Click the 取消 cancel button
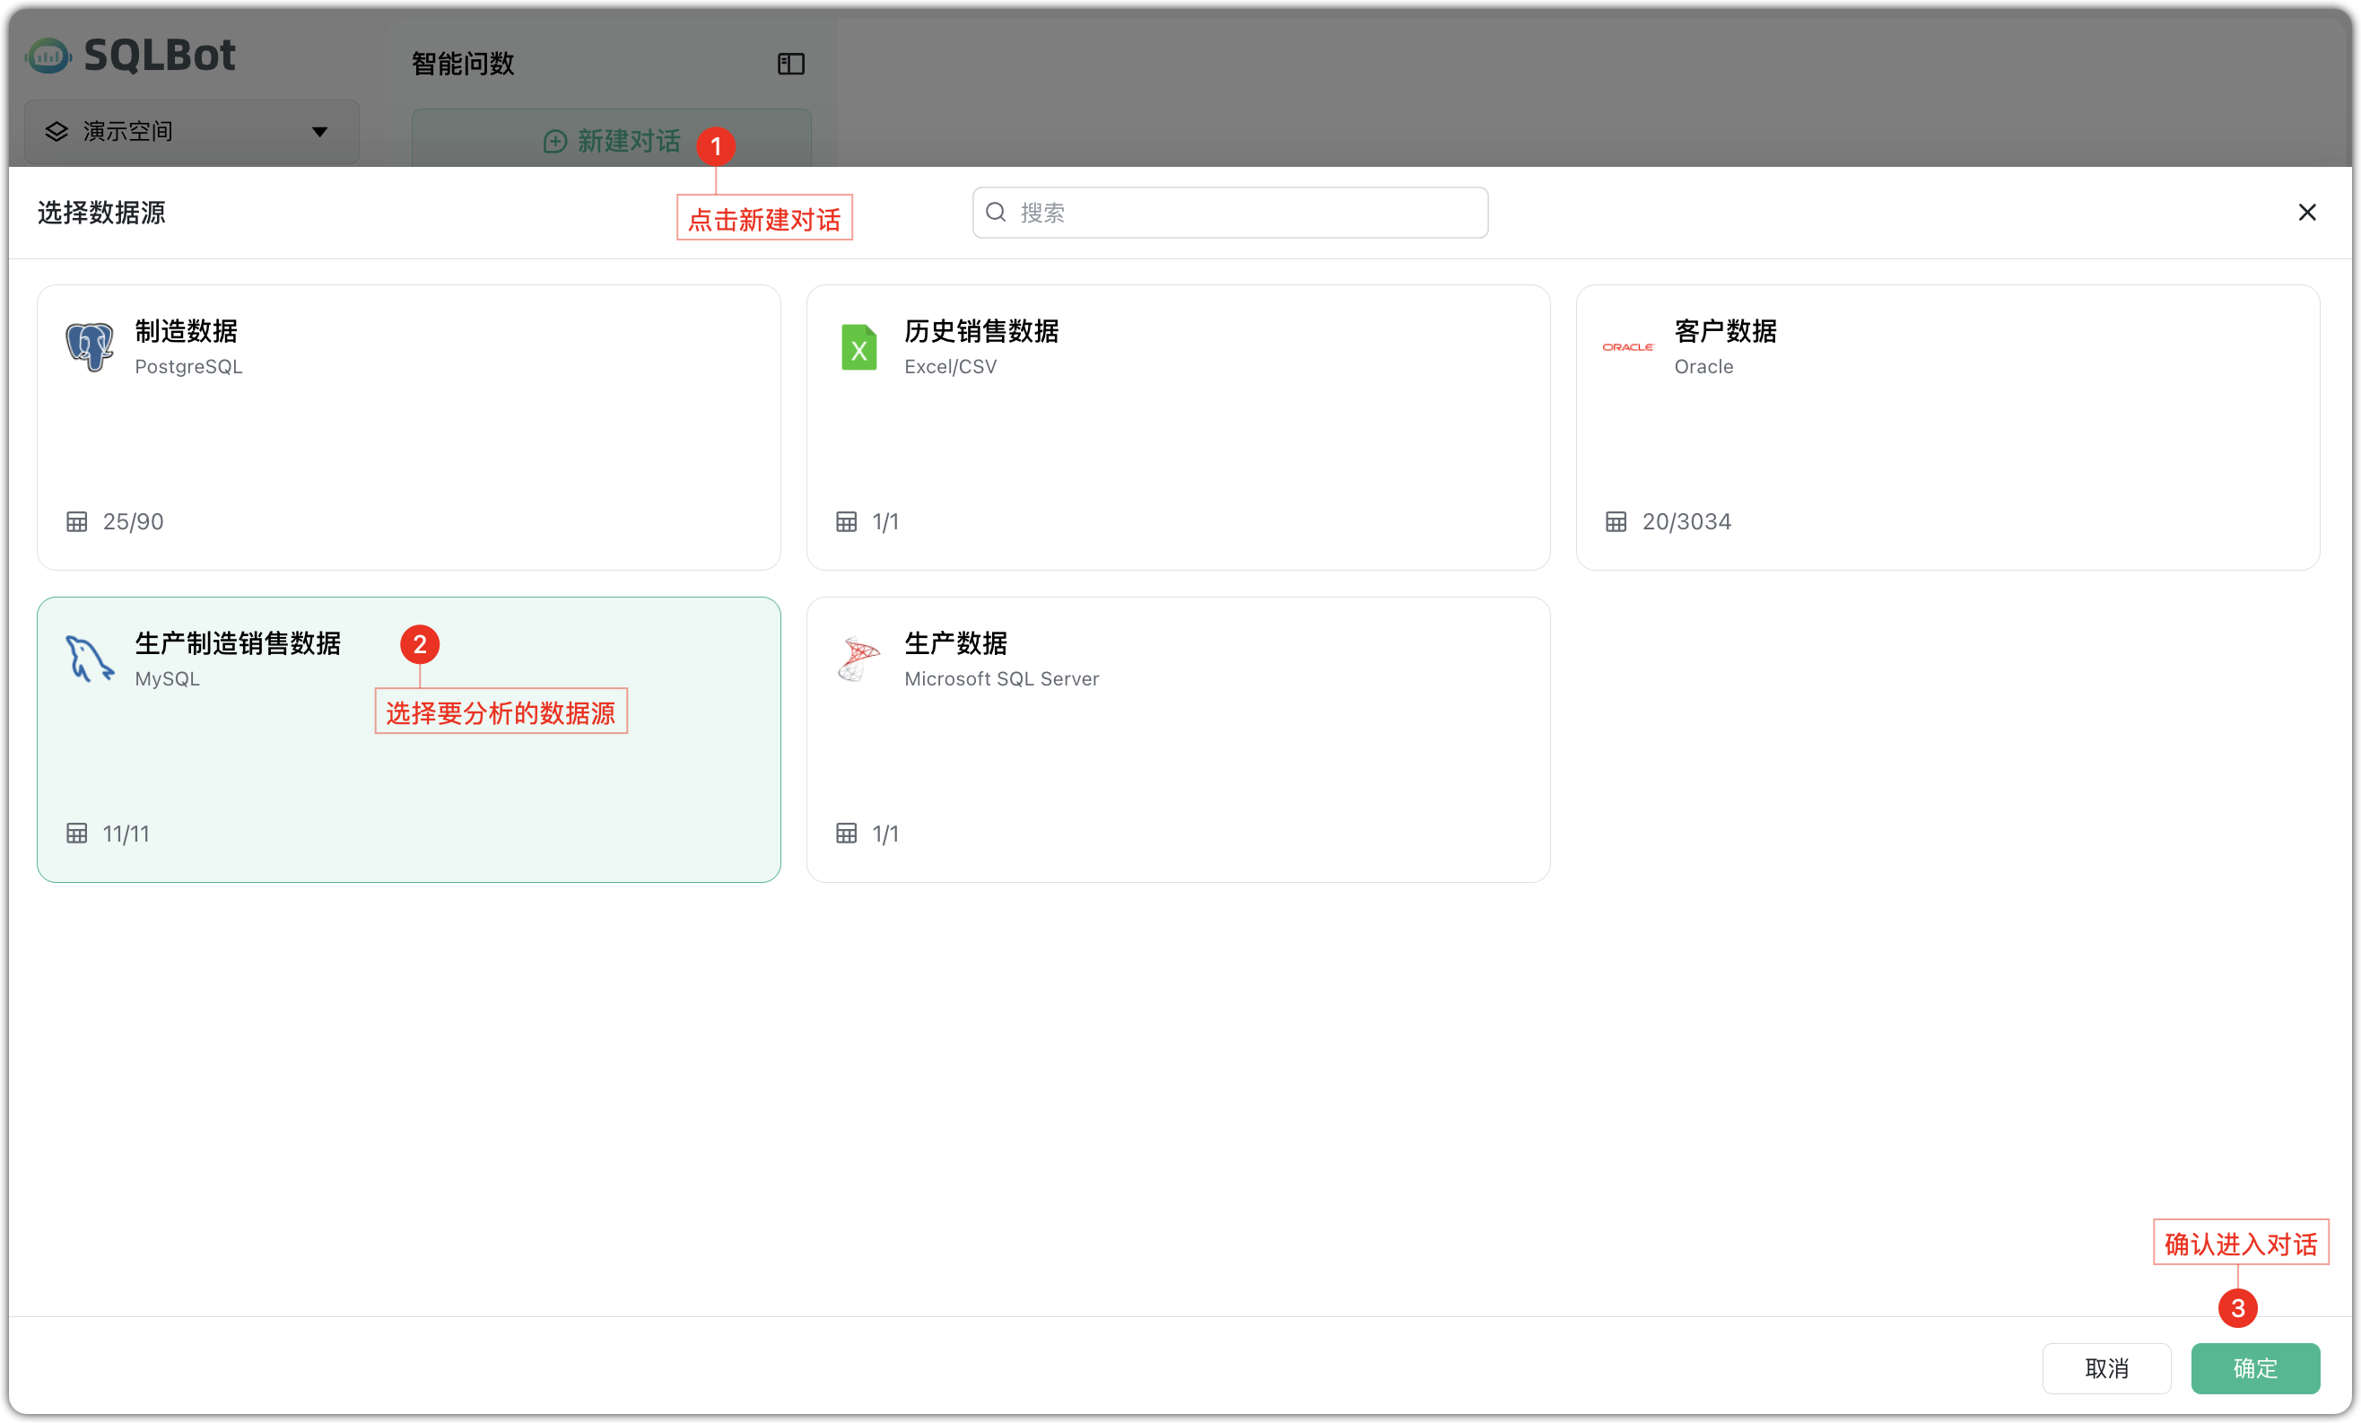Image resolution: width=2361 pixels, height=1423 pixels. coord(2106,1368)
